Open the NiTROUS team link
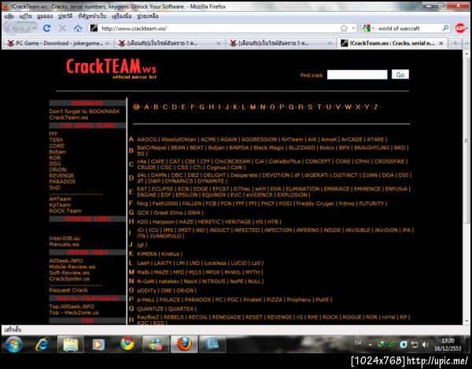The image size is (472, 369). point(213,282)
